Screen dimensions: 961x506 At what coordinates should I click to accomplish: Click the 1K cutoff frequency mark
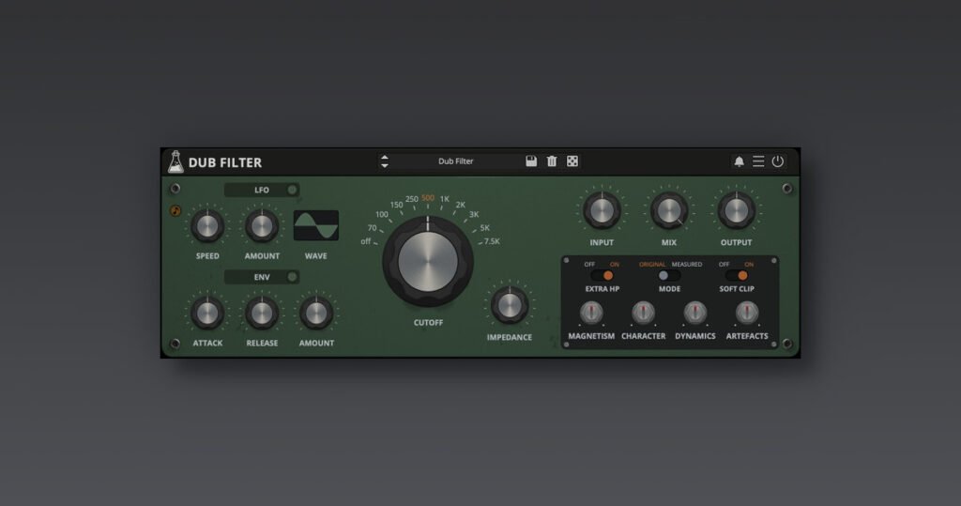pos(444,199)
